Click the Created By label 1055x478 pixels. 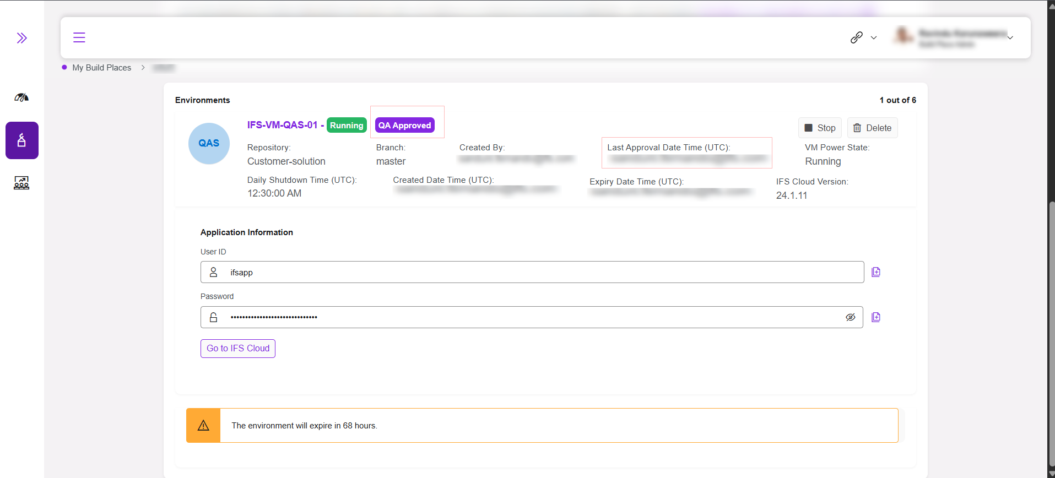pyautogui.click(x=482, y=148)
